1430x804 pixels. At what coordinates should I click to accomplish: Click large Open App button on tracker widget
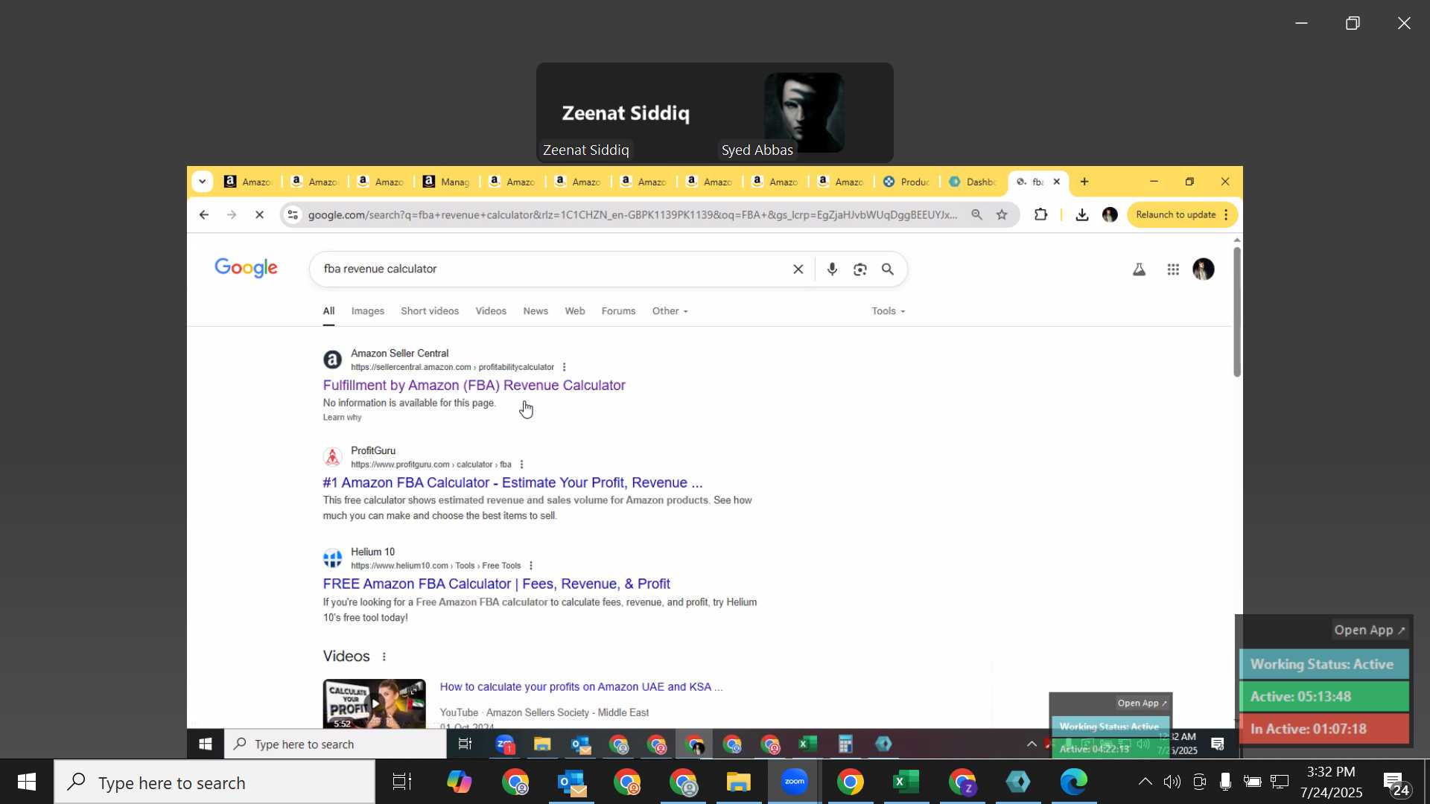coord(1369,631)
